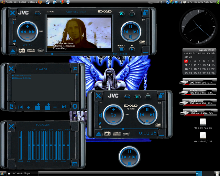Click the Playlist window's vertical scrollbar

[77, 87]
